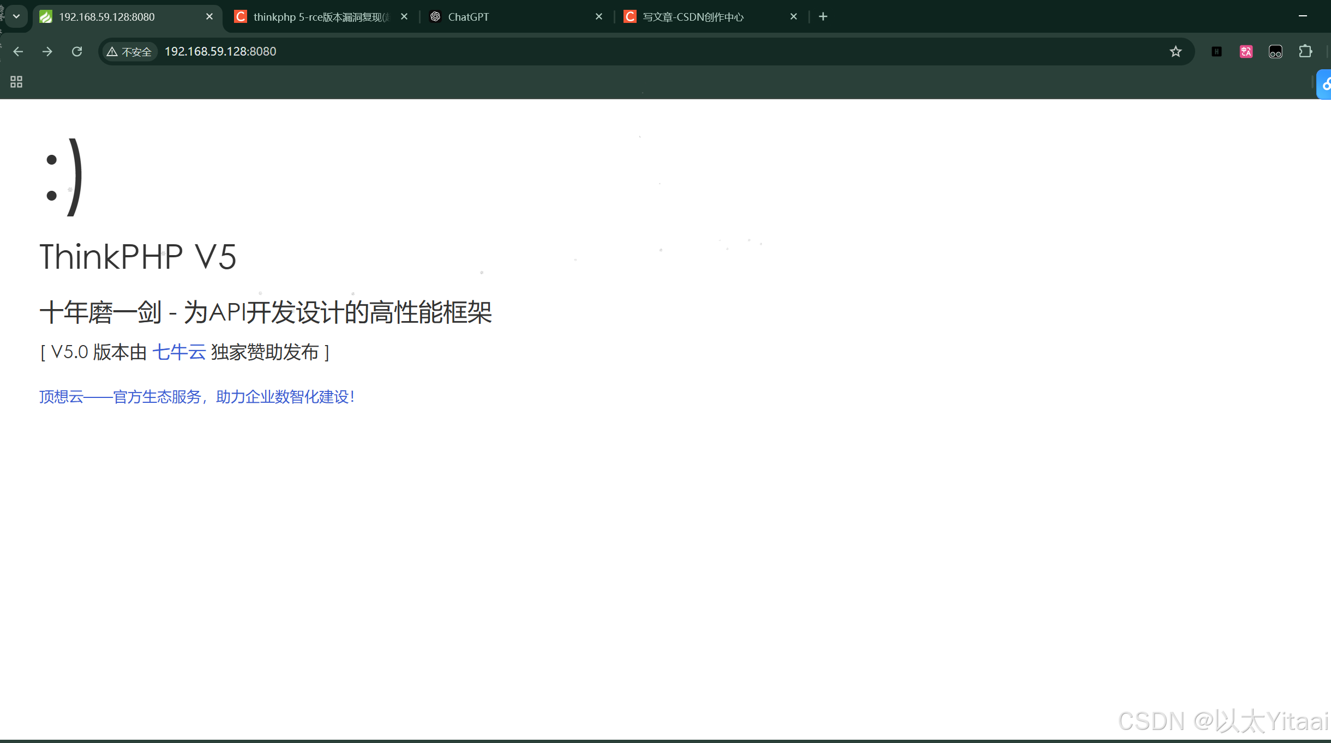Viewport: 1331px width, 743px height.
Task: Click the pink translate extension icon
Action: click(1246, 51)
